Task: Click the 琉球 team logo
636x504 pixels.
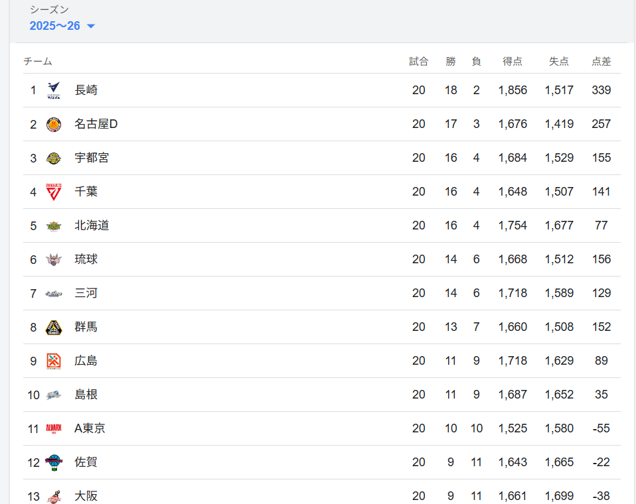Action: point(54,259)
